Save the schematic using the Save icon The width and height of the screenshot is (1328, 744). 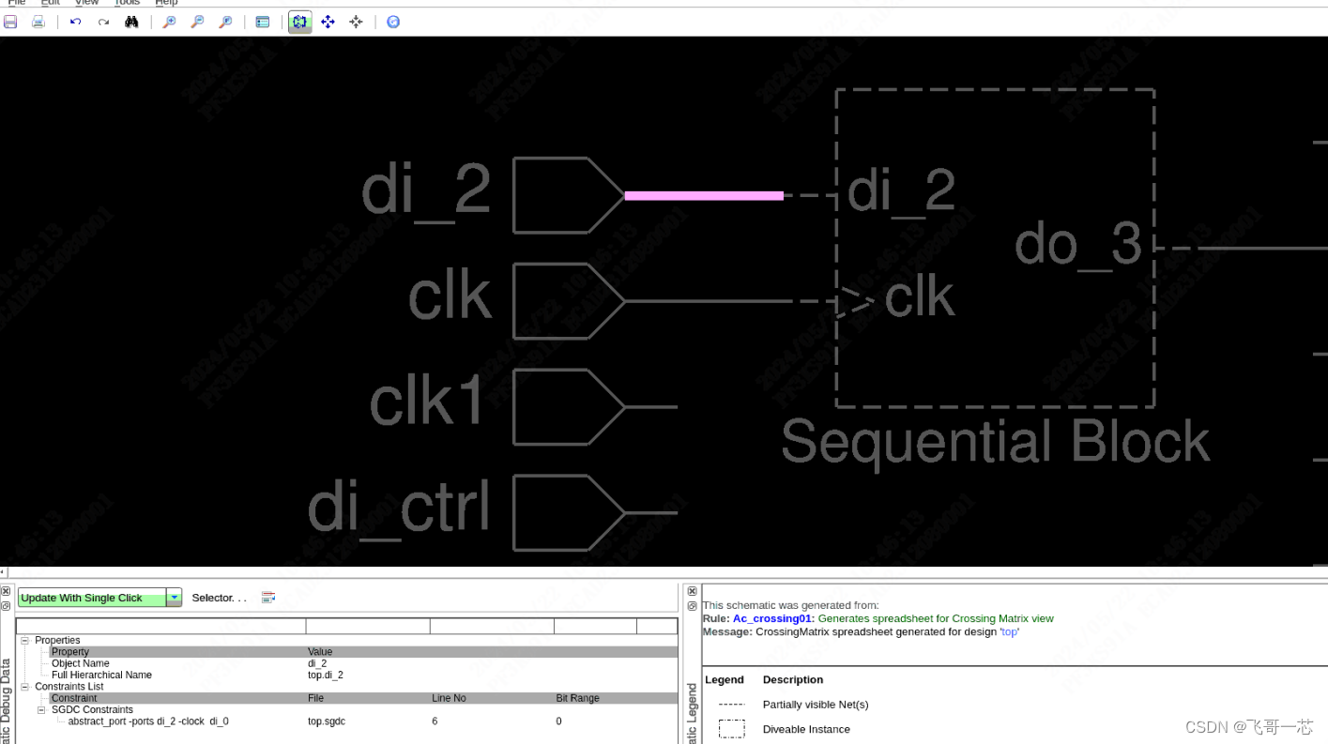click(x=10, y=22)
